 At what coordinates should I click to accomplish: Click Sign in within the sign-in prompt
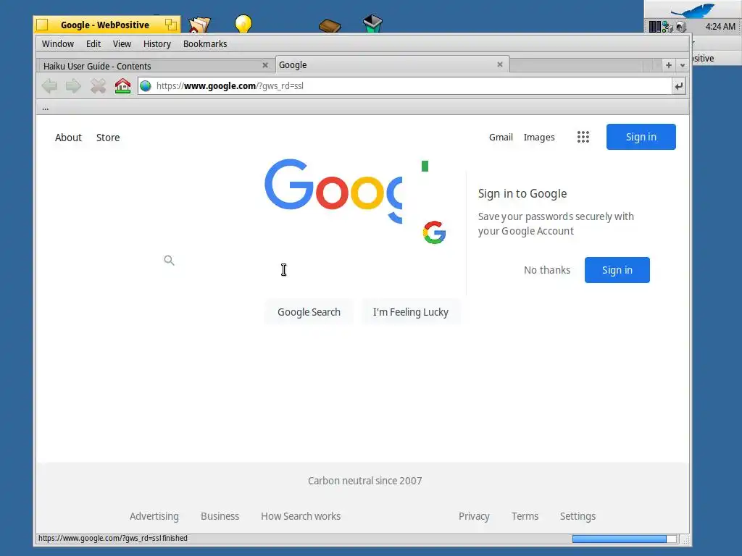[x=617, y=270]
